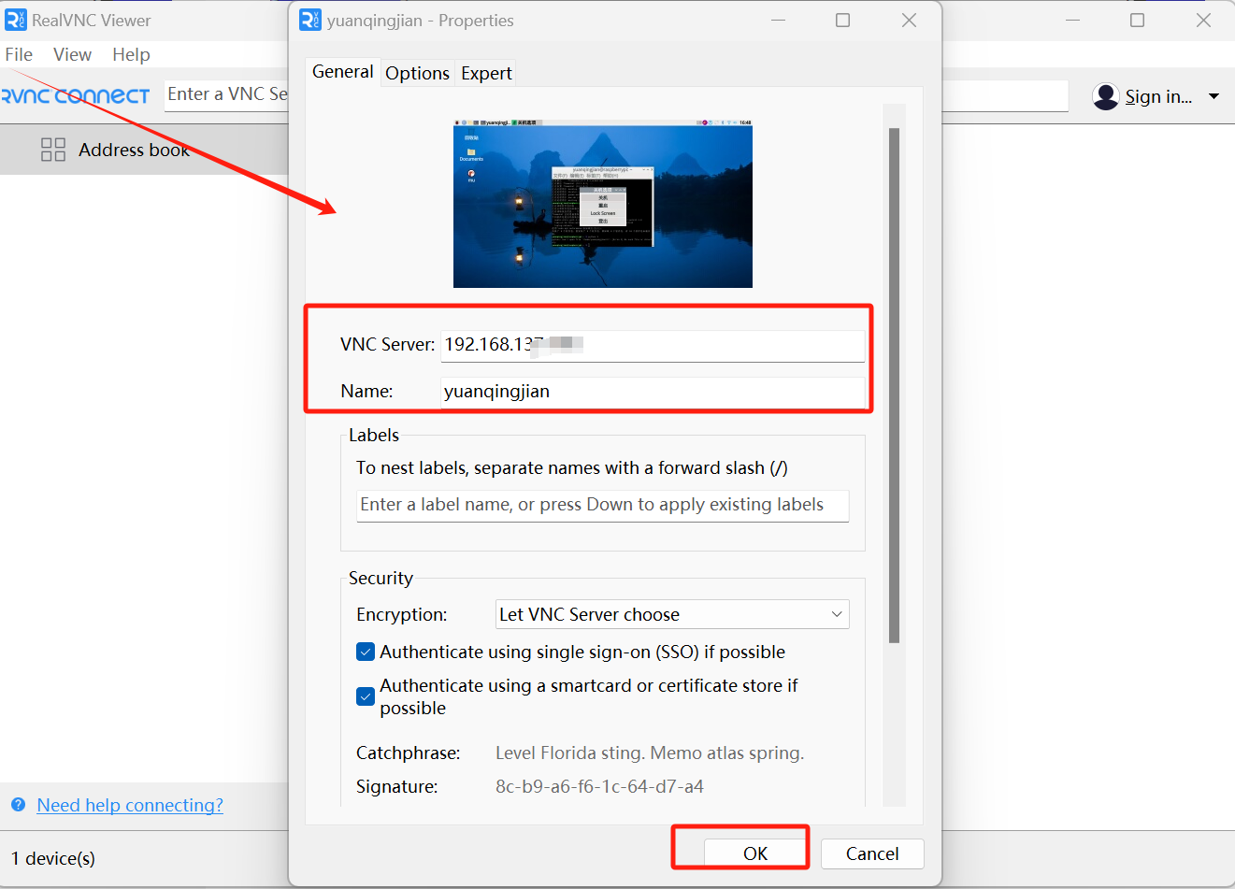Click the Signature value 8c-b9-a6-f6-1c-64-d7-a4
The image size is (1235, 889).
599,786
